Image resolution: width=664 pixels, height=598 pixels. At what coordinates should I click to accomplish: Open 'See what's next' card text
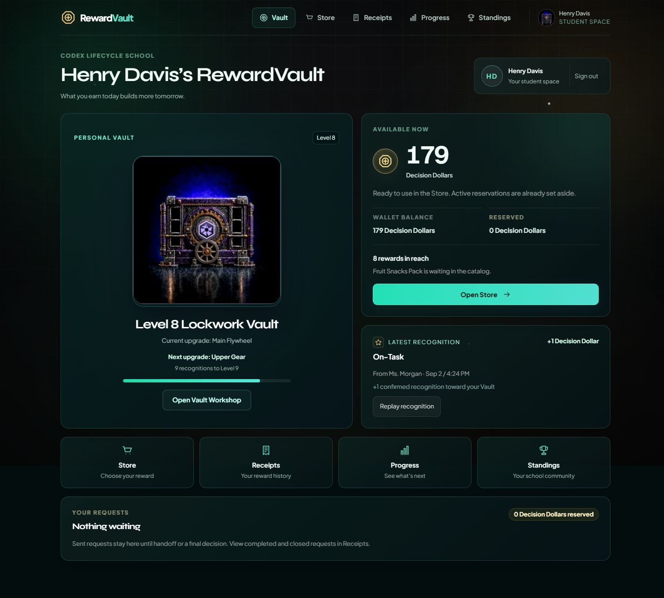[405, 476]
